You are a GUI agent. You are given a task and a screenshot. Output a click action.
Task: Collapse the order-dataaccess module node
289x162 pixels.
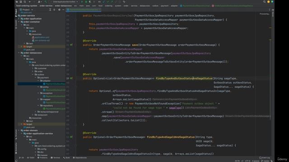click(x=19, y=53)
